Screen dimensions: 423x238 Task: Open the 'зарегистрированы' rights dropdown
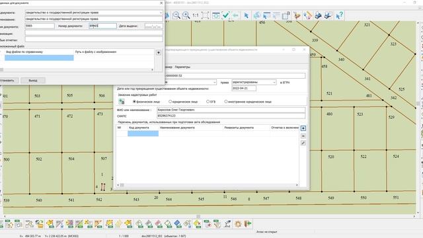click(274, 82)
